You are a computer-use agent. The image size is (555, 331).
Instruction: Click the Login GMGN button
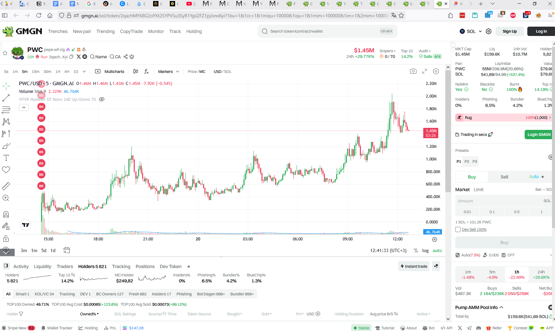coord(539,135)
